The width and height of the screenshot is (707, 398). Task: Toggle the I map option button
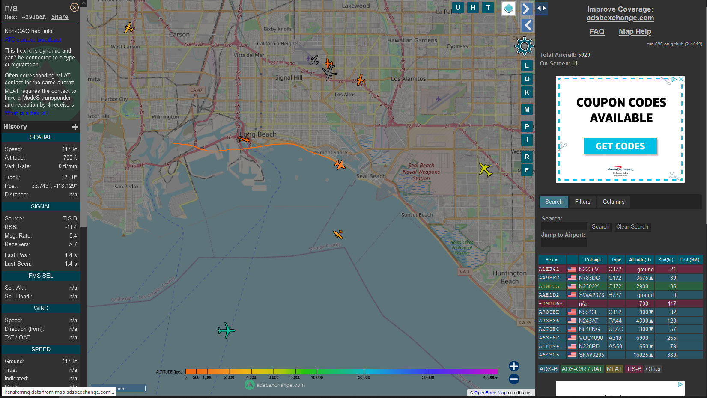pyautogui.click(x=527, y=140)
